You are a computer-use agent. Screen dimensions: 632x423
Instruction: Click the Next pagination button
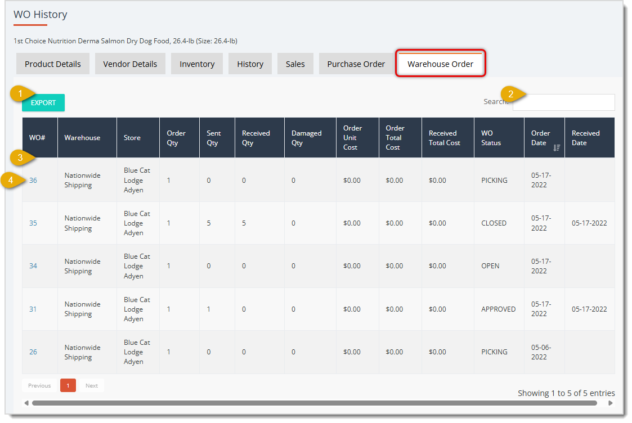(x=92, y=385)
